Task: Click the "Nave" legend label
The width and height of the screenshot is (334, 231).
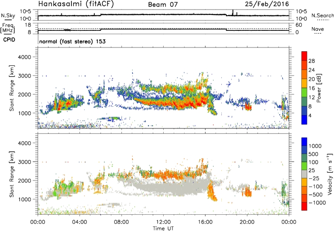Action: coord(318,29)
